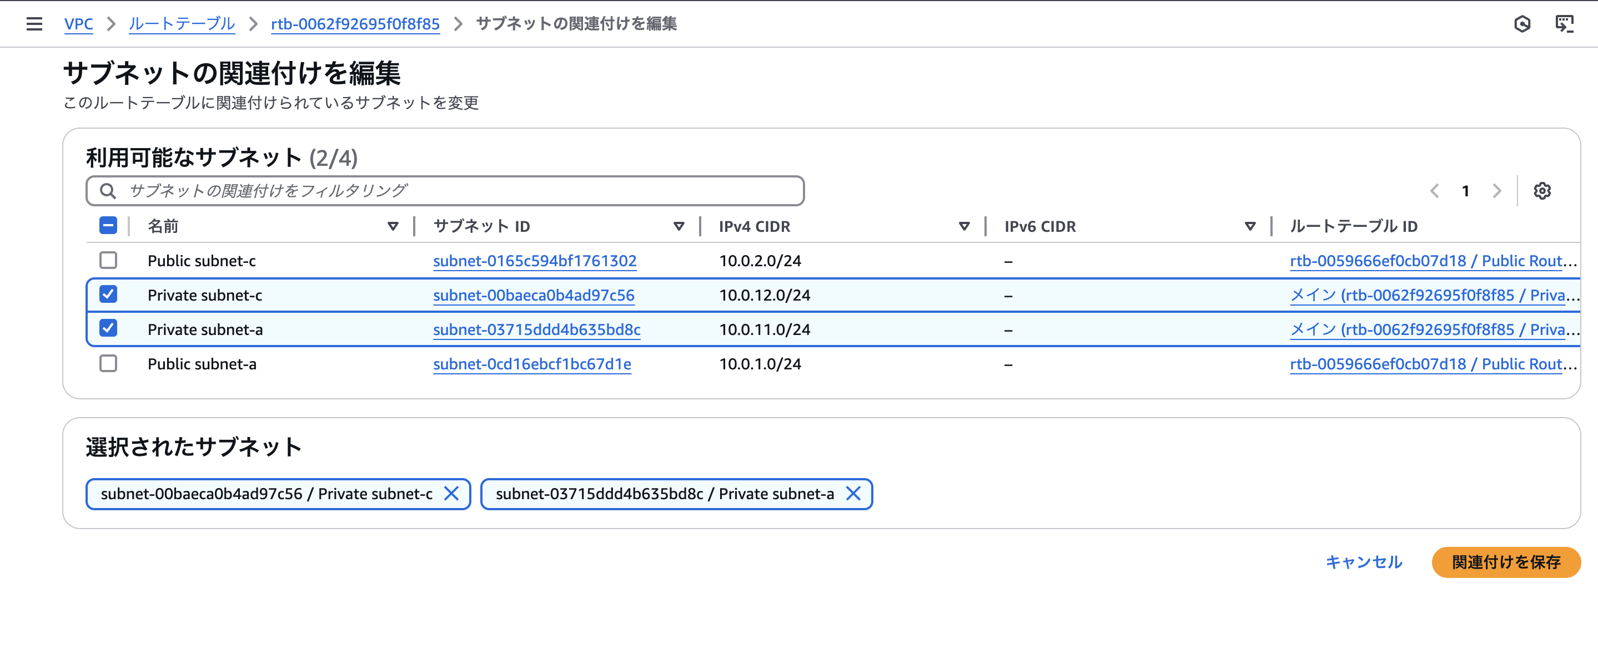Sort by the 名前 column arrow
This screenshot has width=1598, height=660.
point(393,226)
